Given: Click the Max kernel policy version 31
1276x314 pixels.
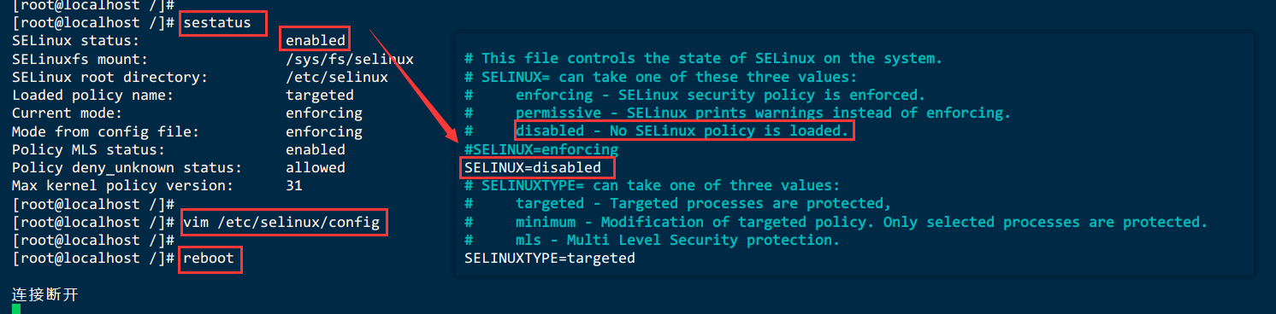Looking at the screenshot, I should tap(294, 185).
